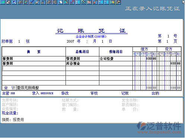The image size is (185, 138).
Task: Open the calculator grid toolbar icon
Action: point(112,2)
